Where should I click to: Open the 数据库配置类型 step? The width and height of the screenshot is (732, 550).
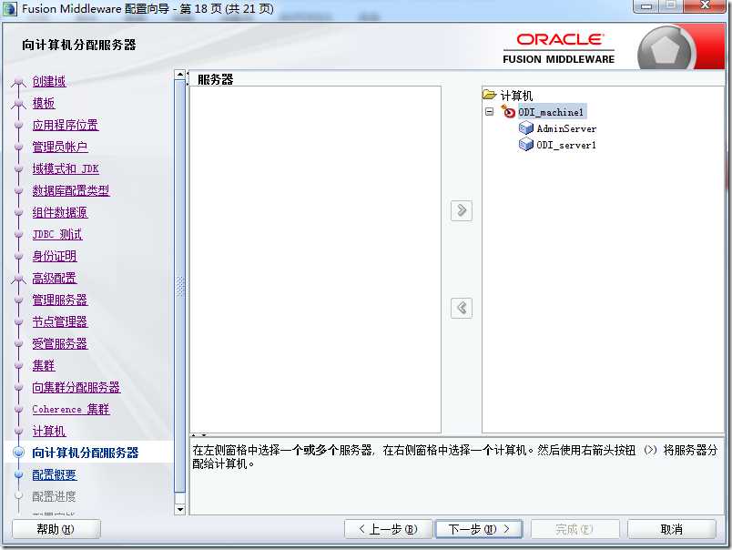click(71, 190)
